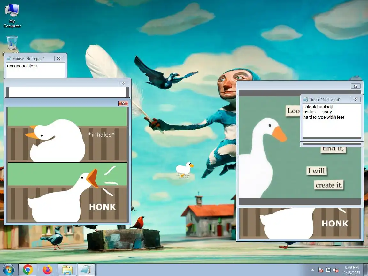
Task: Click the right Goose "Not-epad" title bar text
Action: (x=325, y=100)
